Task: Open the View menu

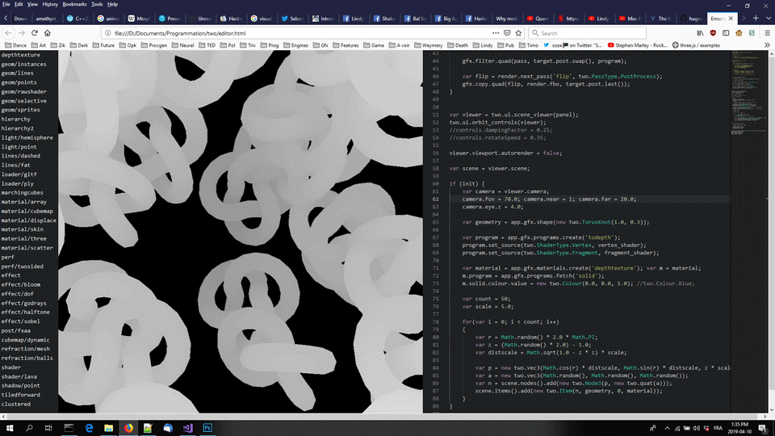Action: click(x=32, y=4)
